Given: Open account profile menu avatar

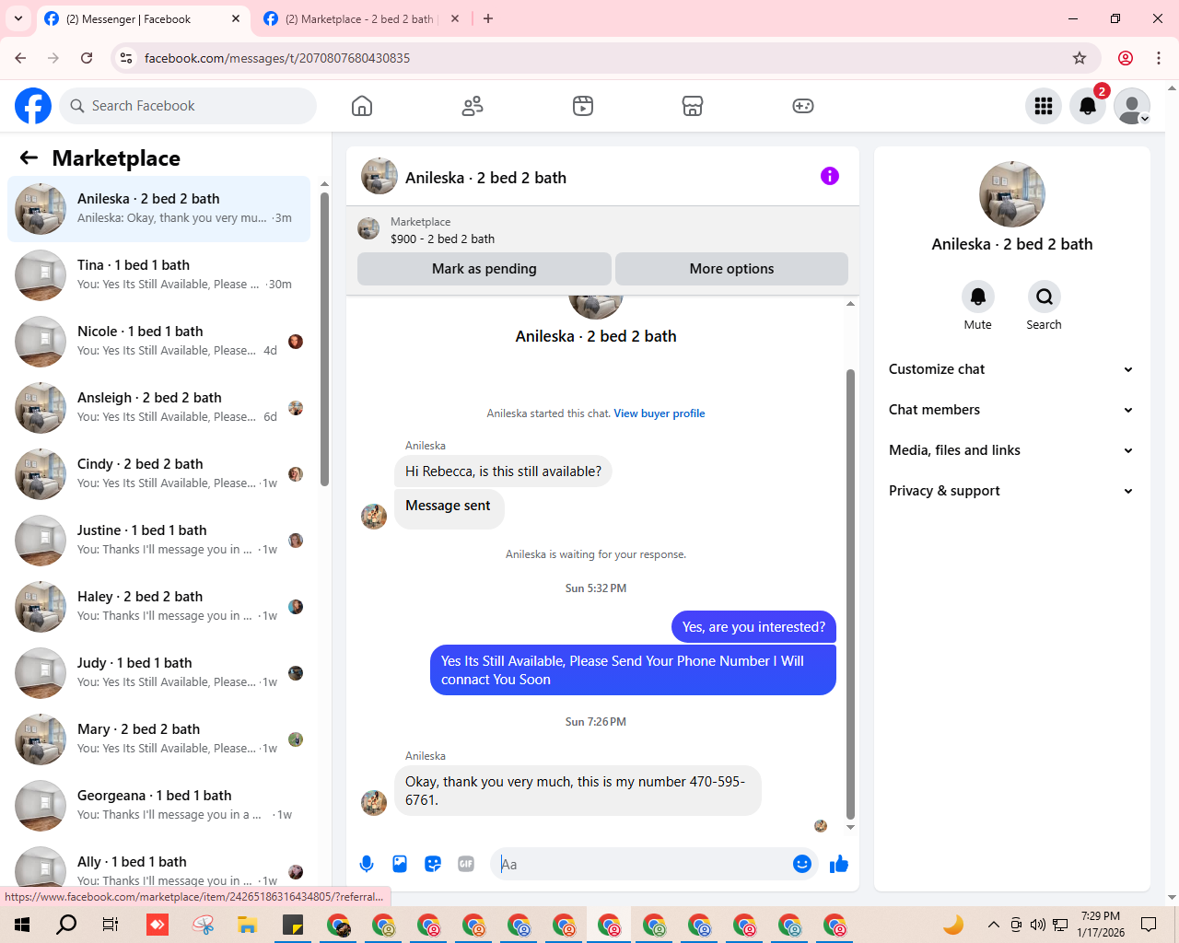Looking at the screenshot, I should (1132, 106).
